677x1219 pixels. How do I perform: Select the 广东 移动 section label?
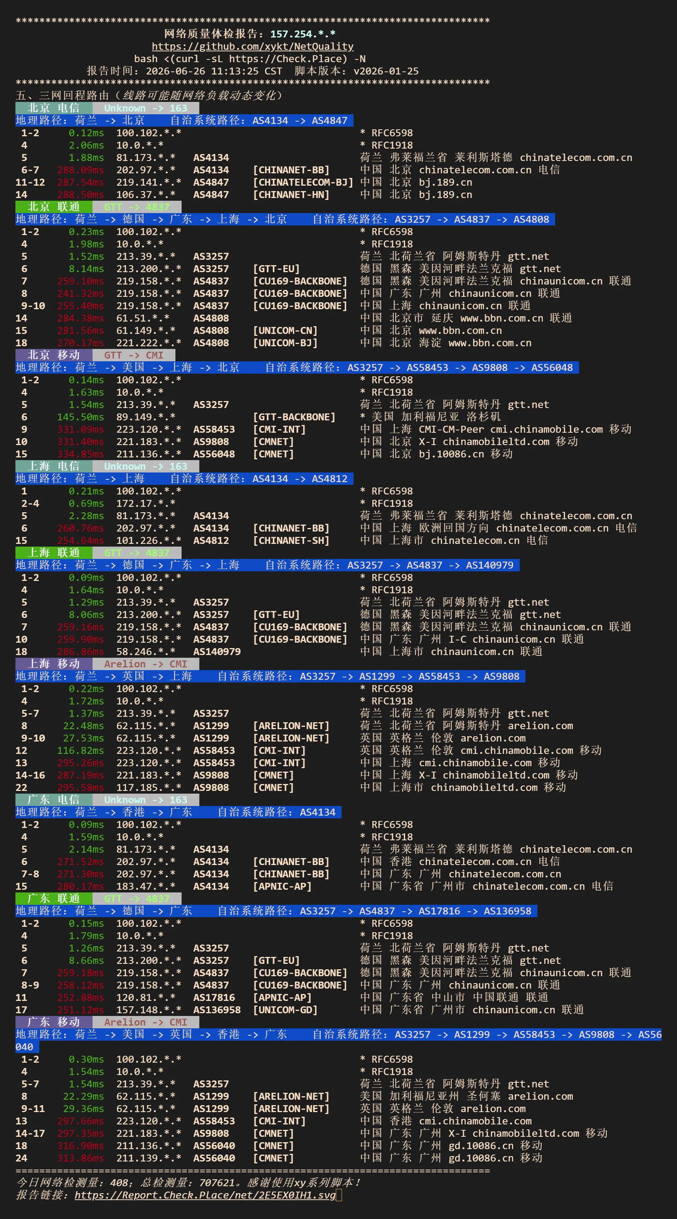click(x=54, y=1022)
